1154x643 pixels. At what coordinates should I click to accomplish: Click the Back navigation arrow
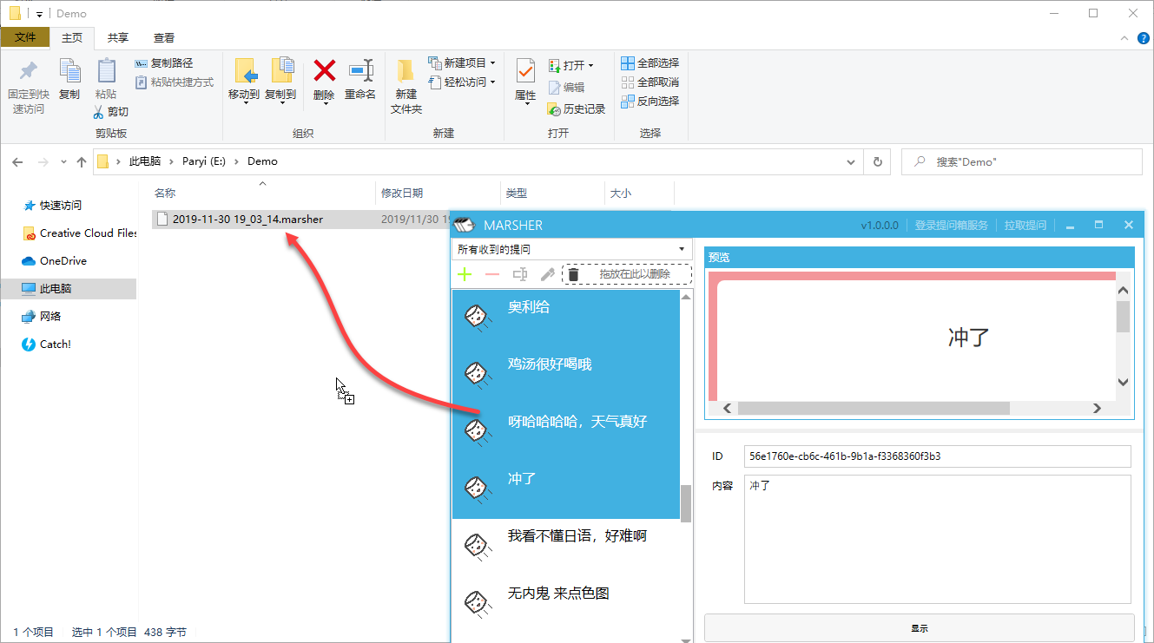[18, 161]
